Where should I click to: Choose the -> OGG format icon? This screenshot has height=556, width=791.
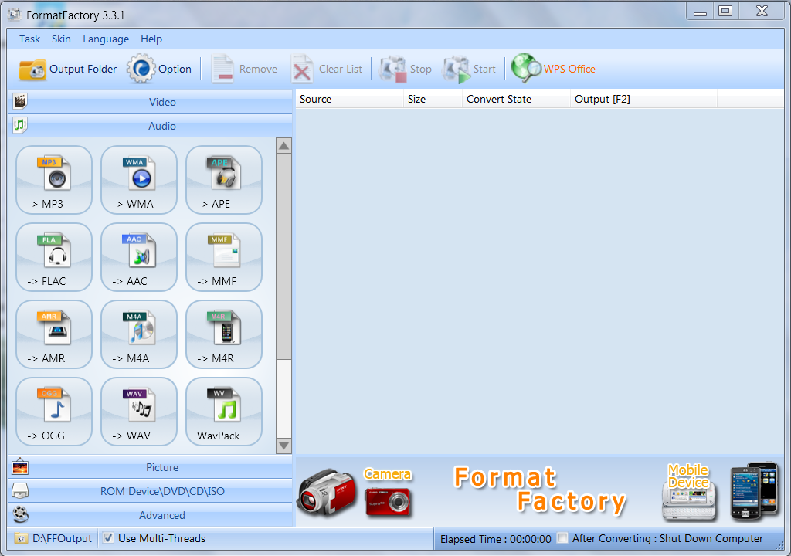[x=54, y=412]
